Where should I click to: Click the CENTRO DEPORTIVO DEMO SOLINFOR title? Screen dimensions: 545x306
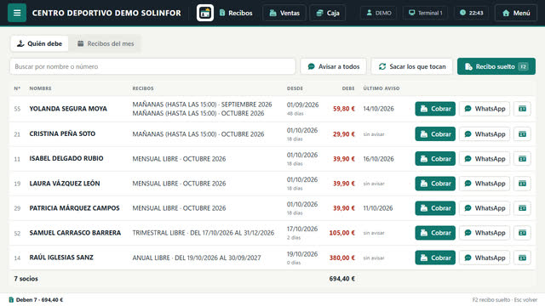(106, 13)
